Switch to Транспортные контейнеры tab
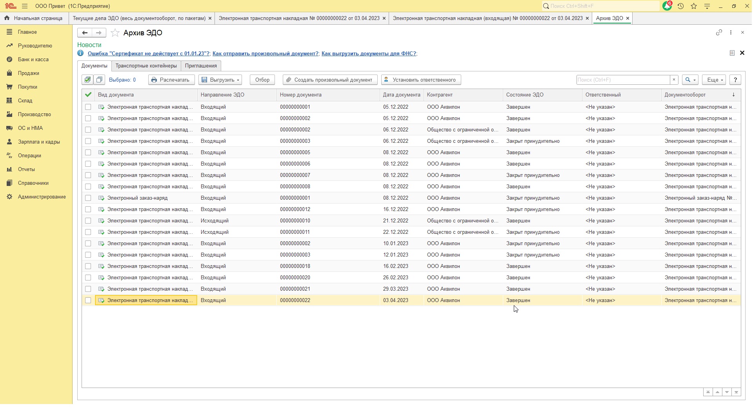The image size is (753, 417). (x=146, y=66)
